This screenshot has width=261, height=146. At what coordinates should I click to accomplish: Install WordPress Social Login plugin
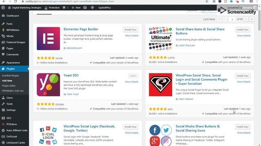pyautogui.click(x=130, y=127)
